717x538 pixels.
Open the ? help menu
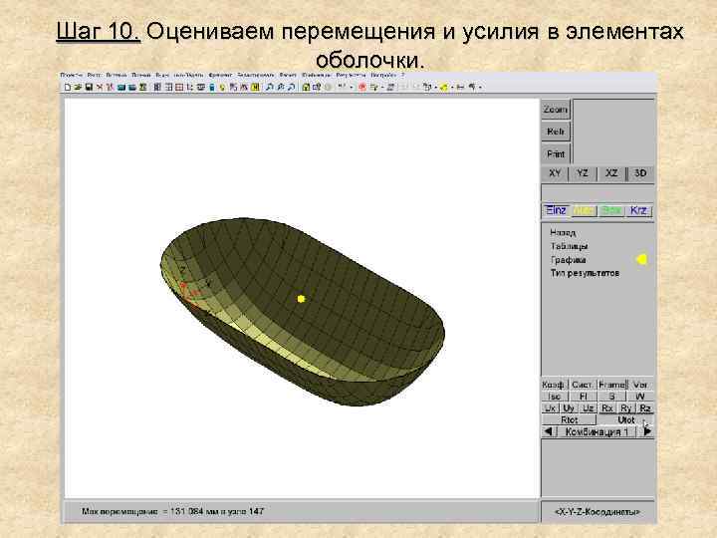(403, 75)
